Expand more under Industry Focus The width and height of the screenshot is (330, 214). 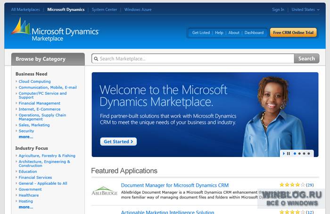click(x=26, y=207)
